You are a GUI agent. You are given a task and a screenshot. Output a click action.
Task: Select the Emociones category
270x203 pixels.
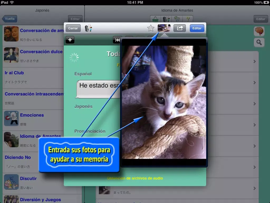[x=34, y=120]
